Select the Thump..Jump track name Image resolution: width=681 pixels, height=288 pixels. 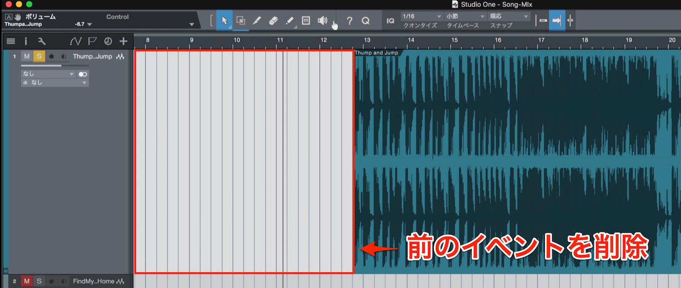point(92,57)
